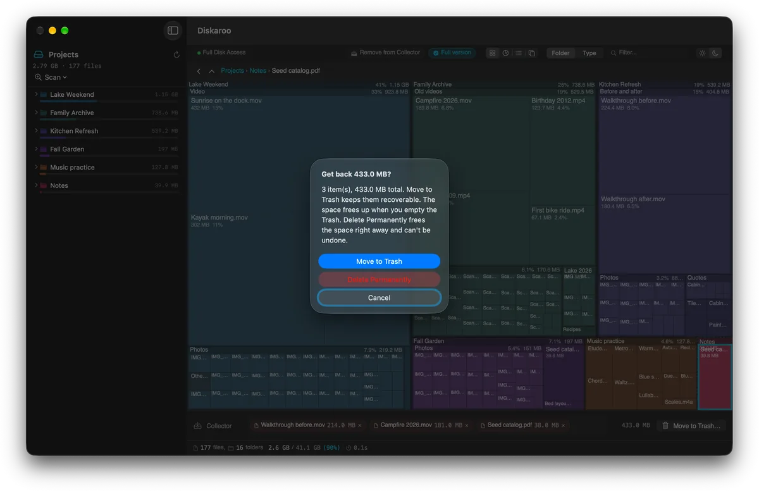Click the filter magnifier icon
Image resolution: width=759 pixels, height=491 pixels.
612,53
